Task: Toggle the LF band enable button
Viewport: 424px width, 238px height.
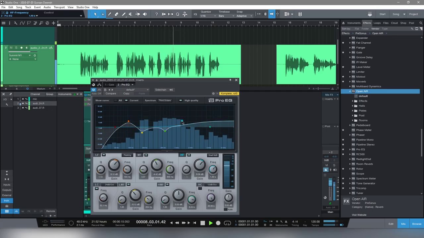Action: coord(104,155)
